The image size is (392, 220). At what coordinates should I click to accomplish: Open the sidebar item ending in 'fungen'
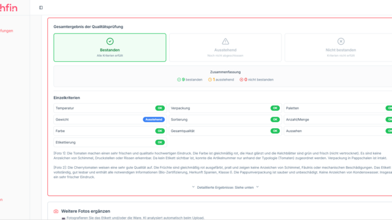7,31
